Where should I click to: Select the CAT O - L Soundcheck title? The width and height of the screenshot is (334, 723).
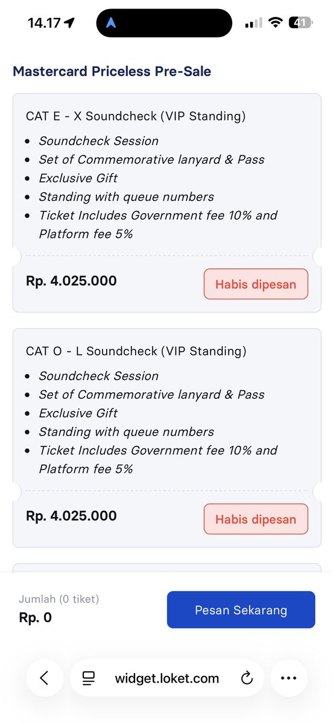pos(136,351)
